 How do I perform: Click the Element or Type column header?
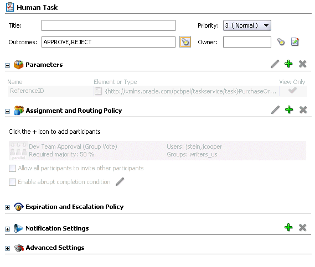click(115, 82)
